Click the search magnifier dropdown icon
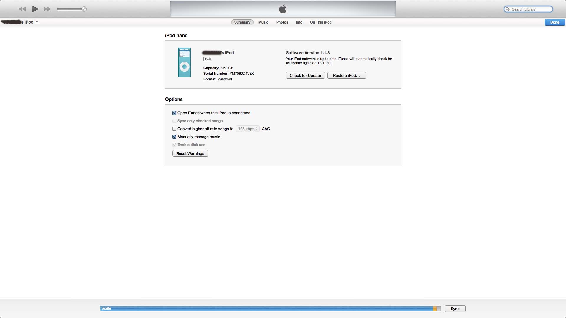 (x=508, y=9)
